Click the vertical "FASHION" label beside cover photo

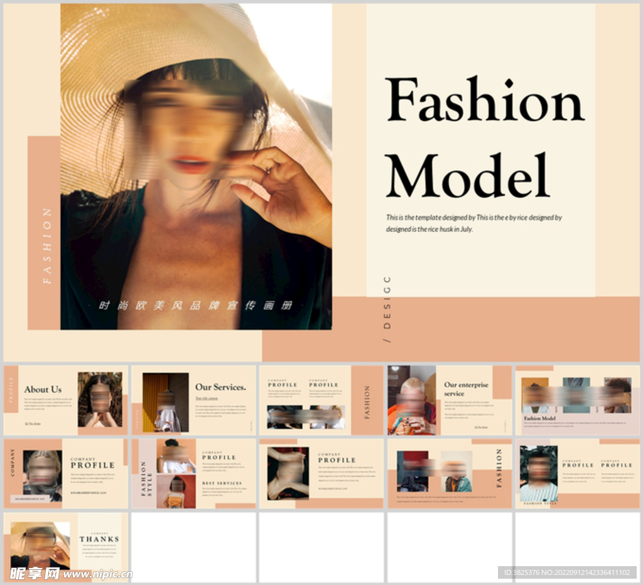pos(47,246)
